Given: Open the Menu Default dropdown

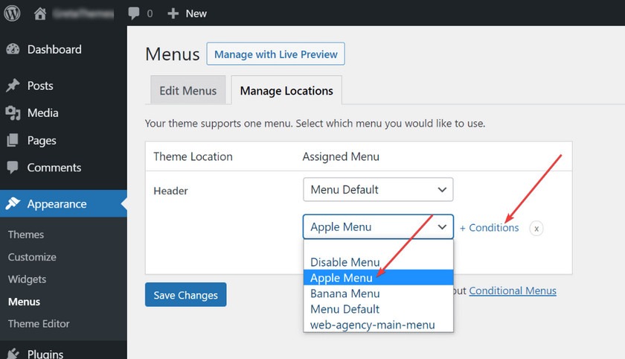Looking at the screenshot, I should [378, 189].
